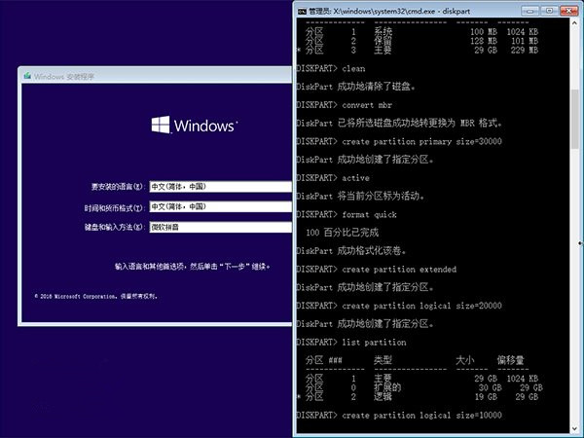This screenshot has height=438, width=584.
Task: Click the 'convert mbr' command line
Action: (x=345, y=105)
